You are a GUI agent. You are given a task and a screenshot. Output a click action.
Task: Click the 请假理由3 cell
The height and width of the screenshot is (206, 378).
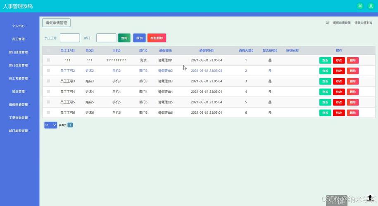pyautogui.click(x=165, y=81)
